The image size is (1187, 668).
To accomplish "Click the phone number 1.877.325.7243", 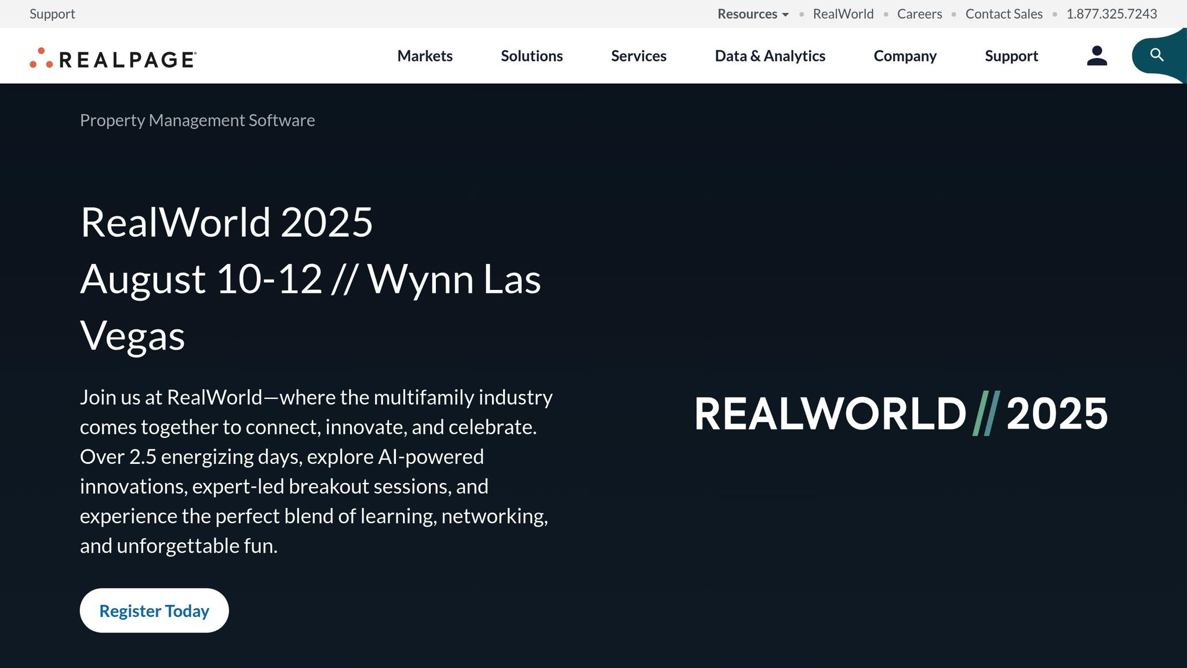I will pos(1112,14).
